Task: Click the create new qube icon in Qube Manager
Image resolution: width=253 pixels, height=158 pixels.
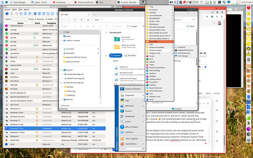Action: click(x=7, y=14)
